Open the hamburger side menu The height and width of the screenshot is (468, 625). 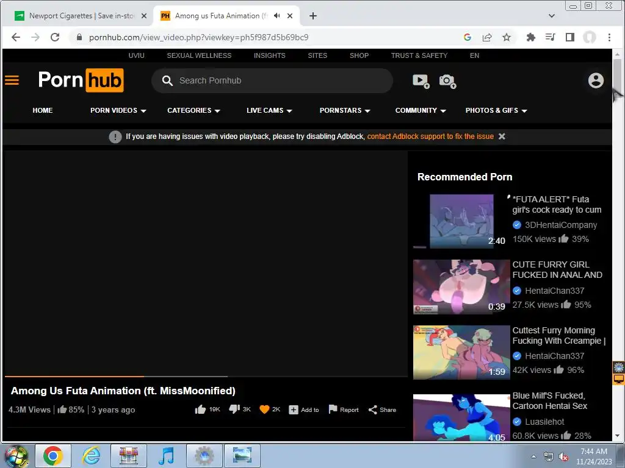click(12, 80)
